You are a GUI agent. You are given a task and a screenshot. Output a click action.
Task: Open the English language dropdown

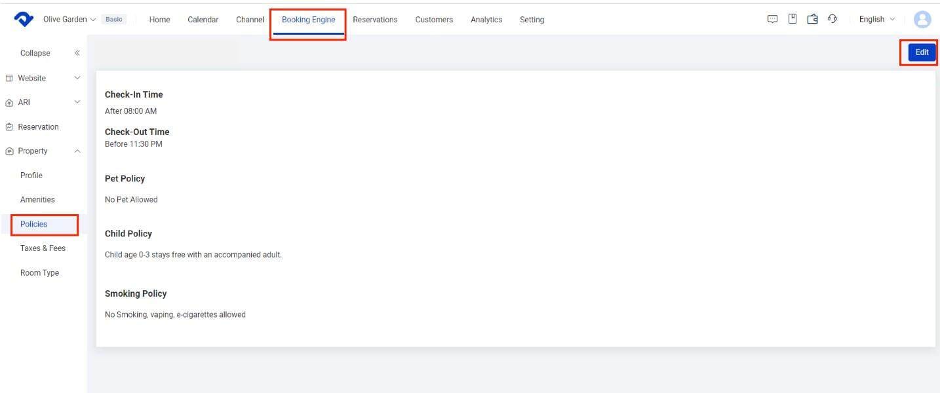tap(876, 20)
